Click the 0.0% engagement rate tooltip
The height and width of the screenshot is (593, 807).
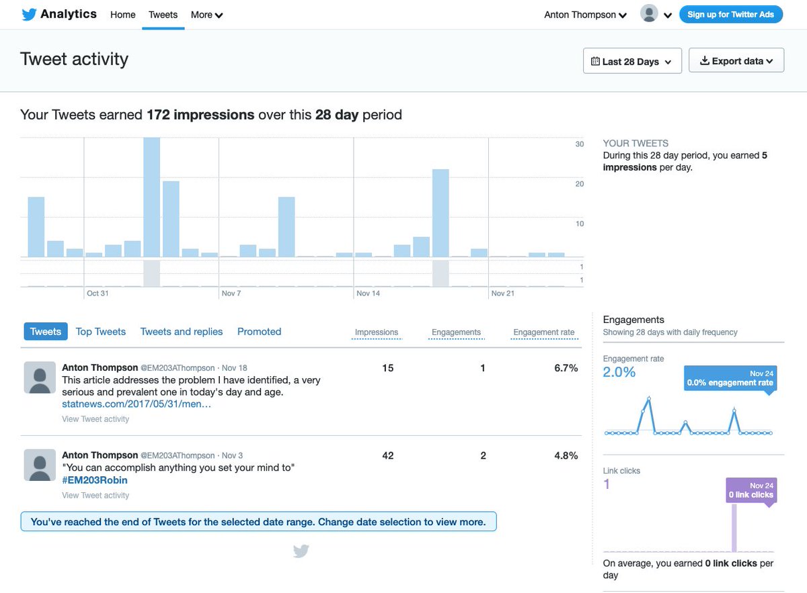click(730, 378)
